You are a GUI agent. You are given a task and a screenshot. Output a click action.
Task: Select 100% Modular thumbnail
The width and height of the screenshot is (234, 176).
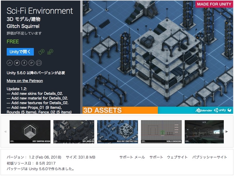pyautogui.click(x=74, y=132)
